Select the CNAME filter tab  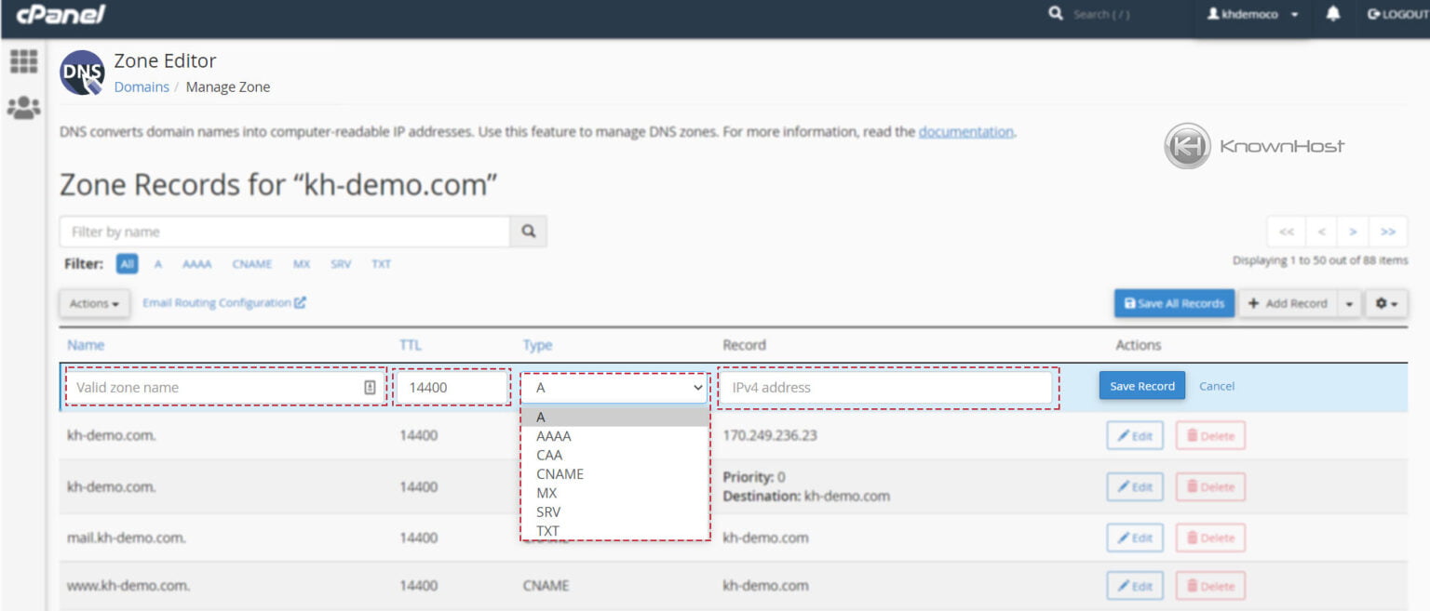coord(252,264)
